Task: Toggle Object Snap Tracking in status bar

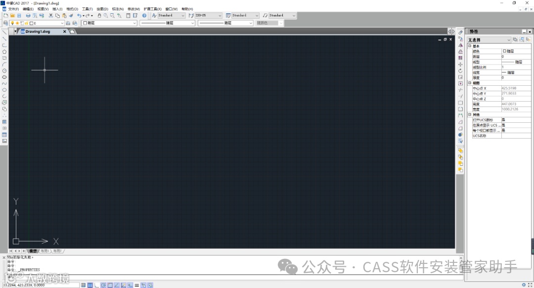Action: coord(117,285)
